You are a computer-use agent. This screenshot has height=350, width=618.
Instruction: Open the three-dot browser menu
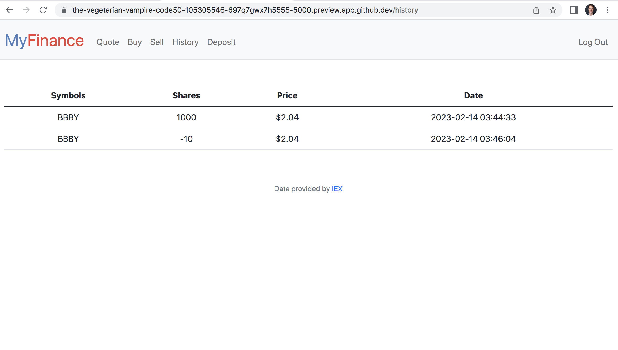[608, 10]
